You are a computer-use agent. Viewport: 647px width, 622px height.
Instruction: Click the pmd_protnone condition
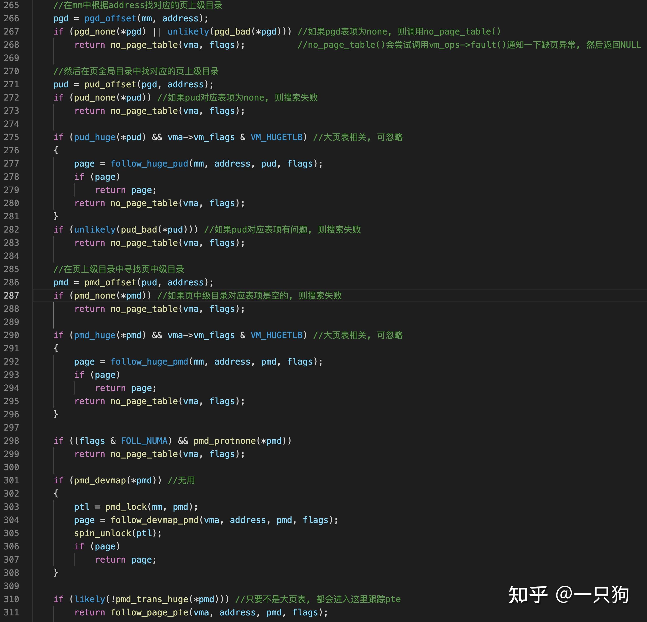click(225, 441)
